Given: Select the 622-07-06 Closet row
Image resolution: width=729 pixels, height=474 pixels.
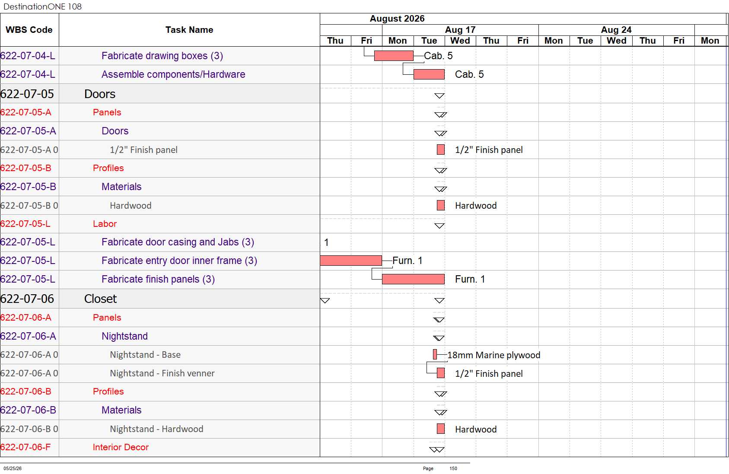Looking at the screenshot, I should pyautogui.click(x=160, y=299).
